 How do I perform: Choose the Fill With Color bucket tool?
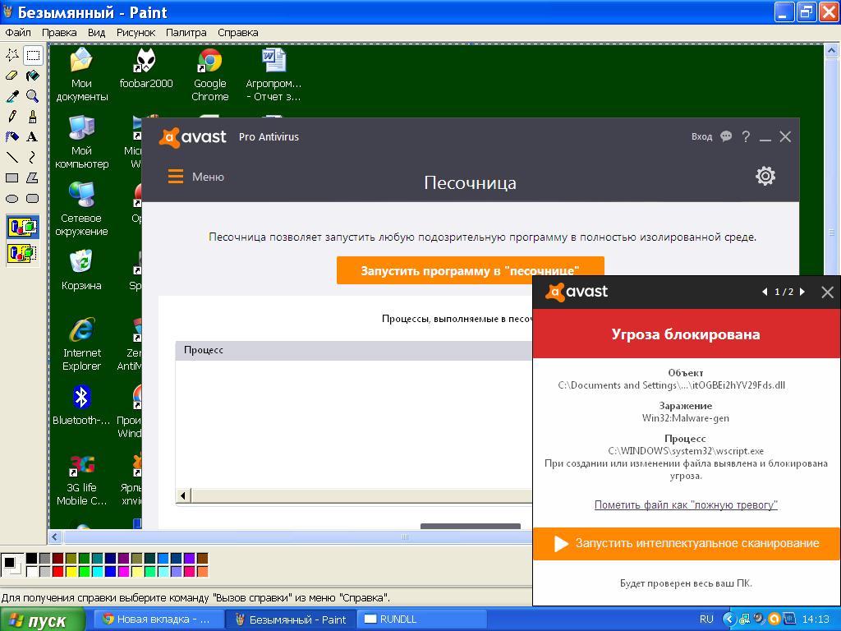pos(33,76)
